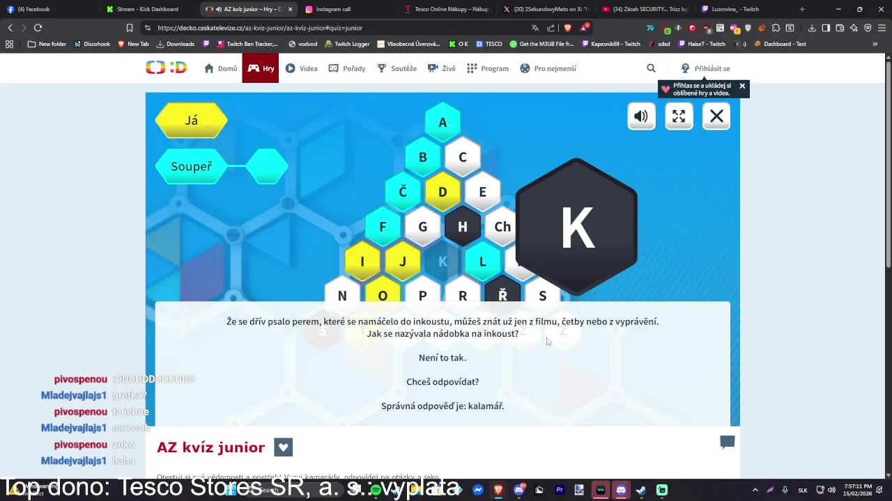Open the Pořady section
The height and width of the screenshot is (501, 892).
pyautogui.click(x=347, y=68)
